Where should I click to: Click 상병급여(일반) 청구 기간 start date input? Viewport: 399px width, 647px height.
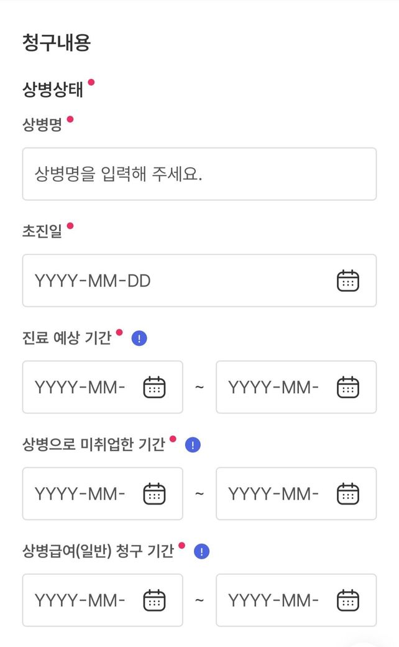81,600
